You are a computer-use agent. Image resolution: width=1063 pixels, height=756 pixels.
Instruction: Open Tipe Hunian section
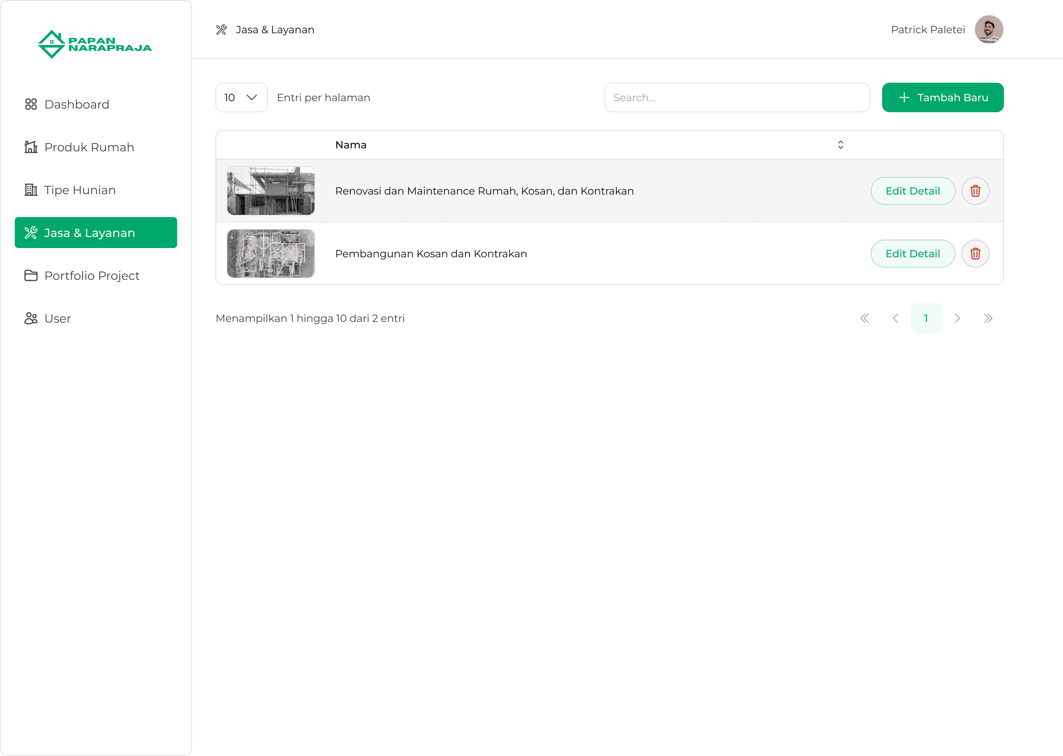[x=80, y=190]
